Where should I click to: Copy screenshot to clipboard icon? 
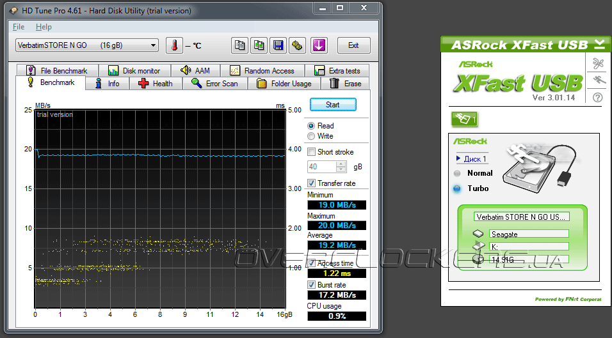pyautogui.click(x=259, y=45)
